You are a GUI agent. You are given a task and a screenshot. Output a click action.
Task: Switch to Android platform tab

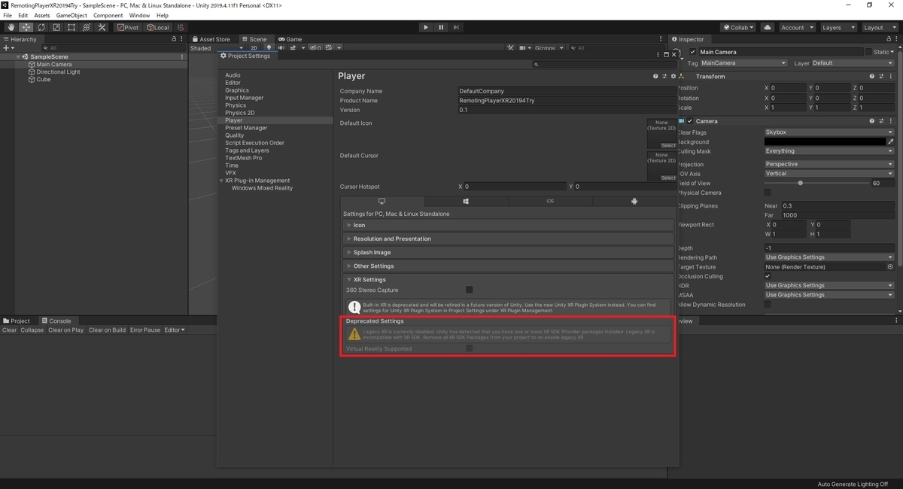pyautogui.click(x=634, y=202)
